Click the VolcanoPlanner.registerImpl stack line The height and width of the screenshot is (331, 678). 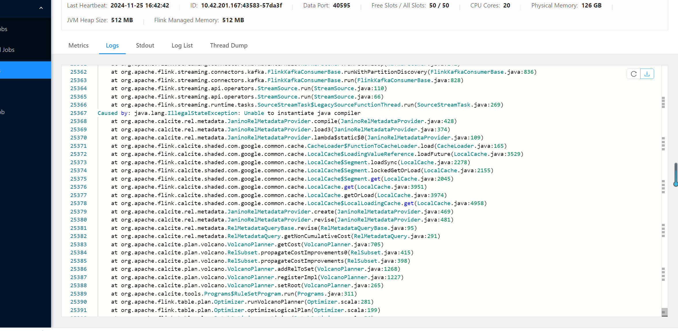pyautogui.click(x=257, y=277)
